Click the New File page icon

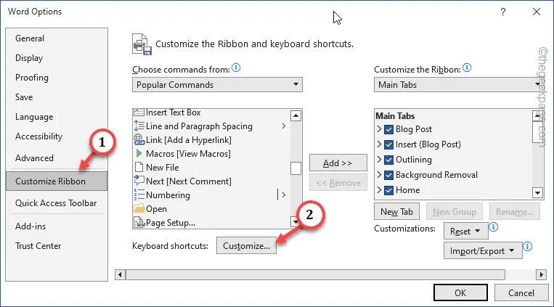[139, 167]
